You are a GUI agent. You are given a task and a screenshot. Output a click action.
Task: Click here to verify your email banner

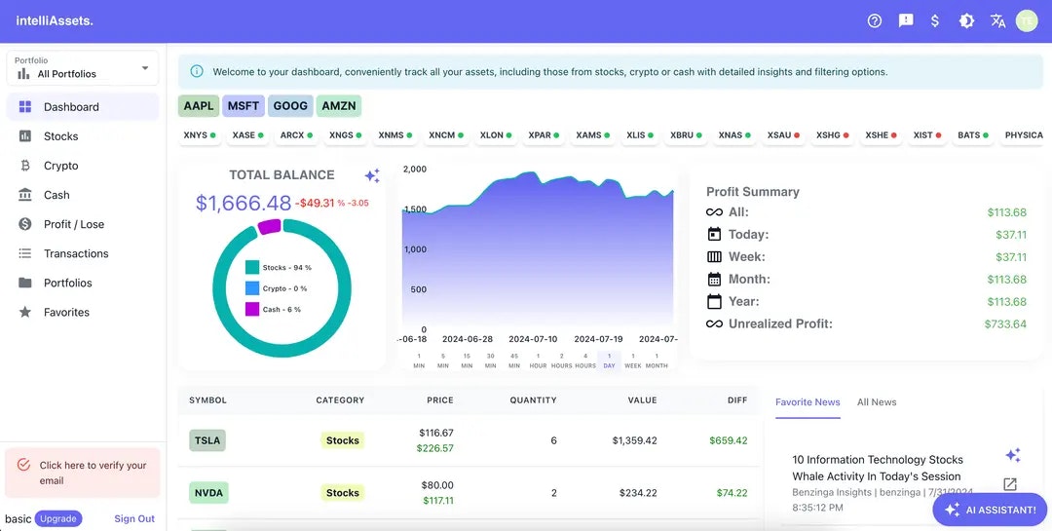[x=83, y=473]
